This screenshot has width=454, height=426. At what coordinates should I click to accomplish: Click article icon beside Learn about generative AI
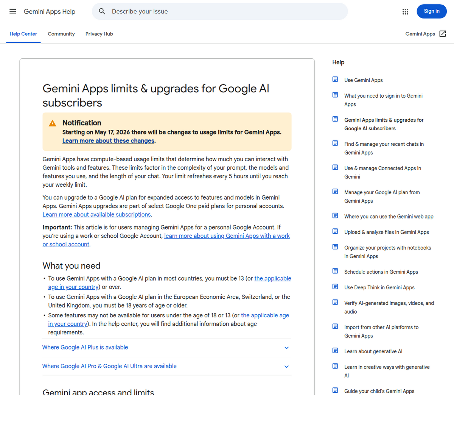[x=335, y=351]
